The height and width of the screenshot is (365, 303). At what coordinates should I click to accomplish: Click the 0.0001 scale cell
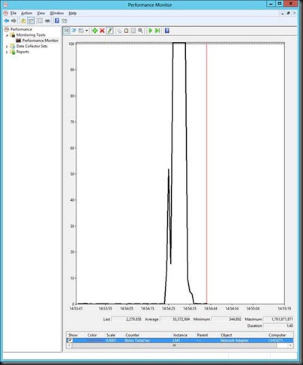[x=111, y=340]
